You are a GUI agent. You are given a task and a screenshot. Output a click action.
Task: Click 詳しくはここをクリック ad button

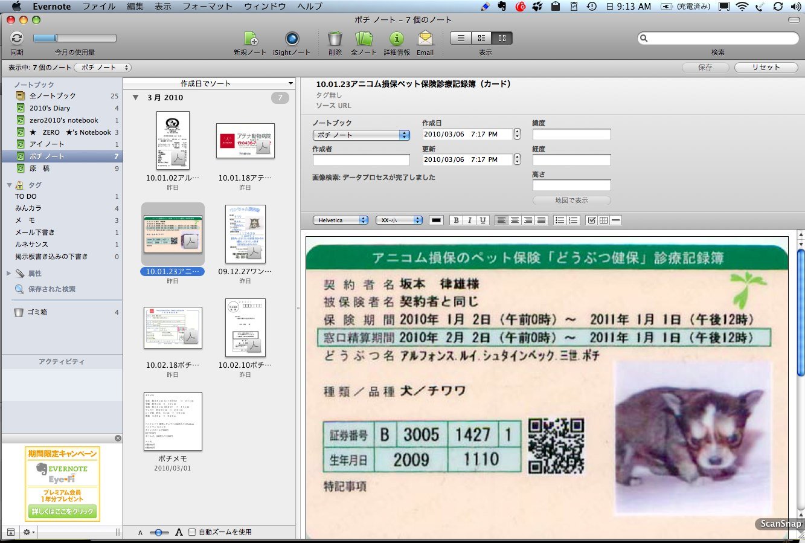63,512
